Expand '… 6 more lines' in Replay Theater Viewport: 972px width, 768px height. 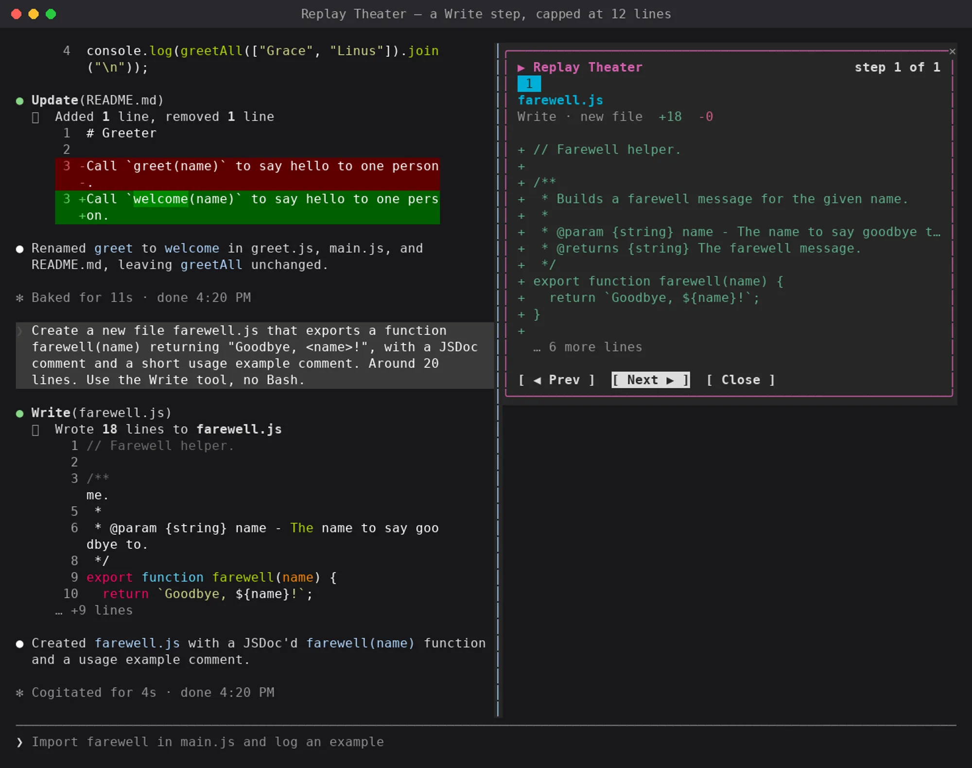[x=588, y=347]
